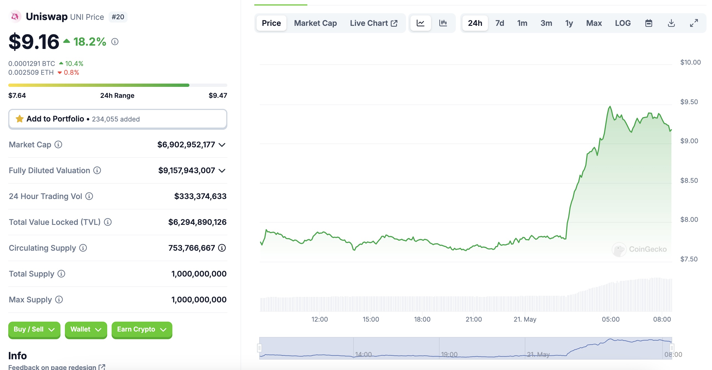
Task: Click 234,055 added count text
Action: click(x=116, y=119)
